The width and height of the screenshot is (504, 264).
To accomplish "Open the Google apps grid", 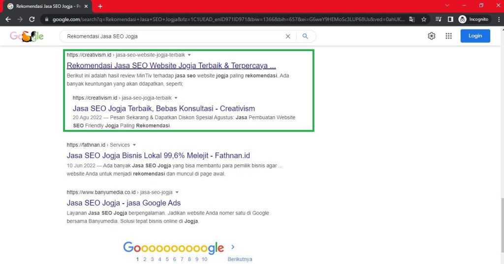I will pyautogui.click(x=449, y=36).
